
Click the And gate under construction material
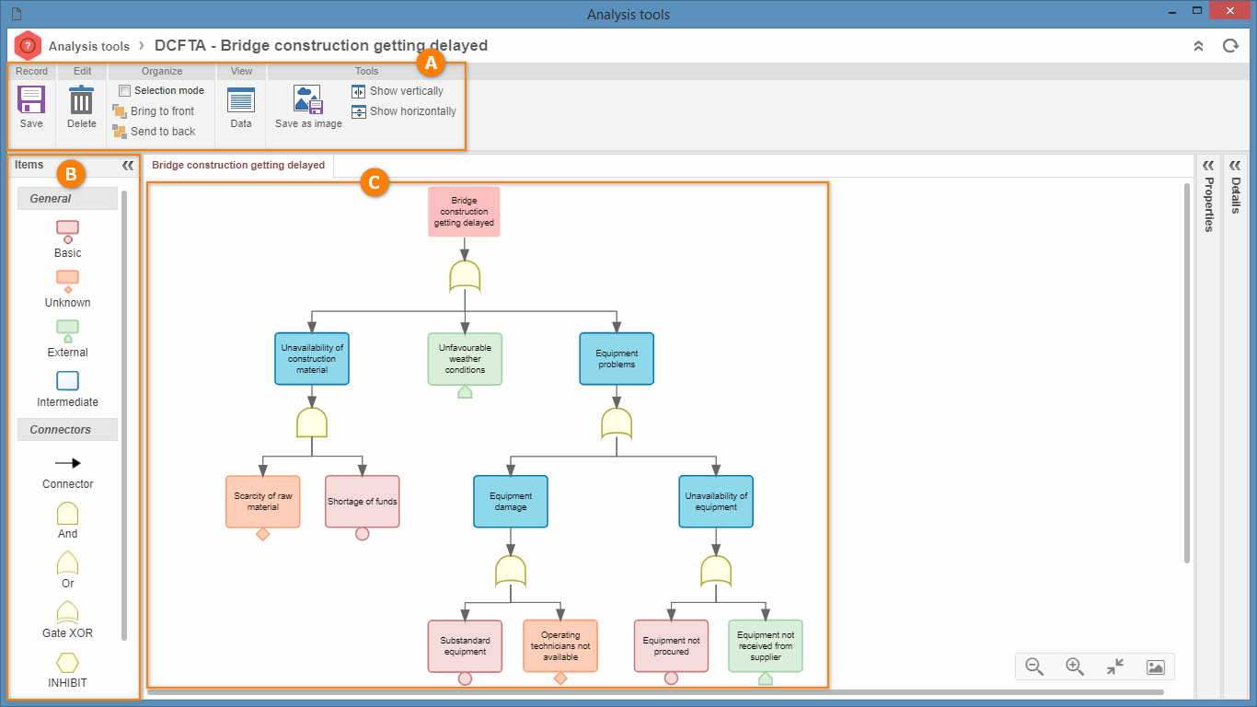pyautogui.click(x=312, y=423)
